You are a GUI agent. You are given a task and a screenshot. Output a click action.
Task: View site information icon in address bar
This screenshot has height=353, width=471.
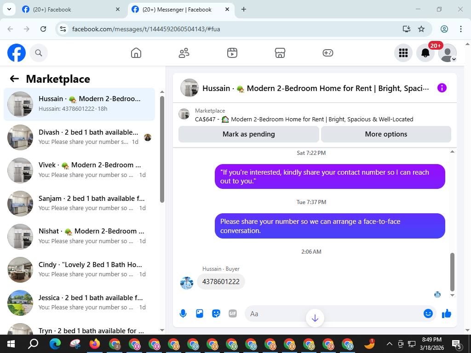63,29
